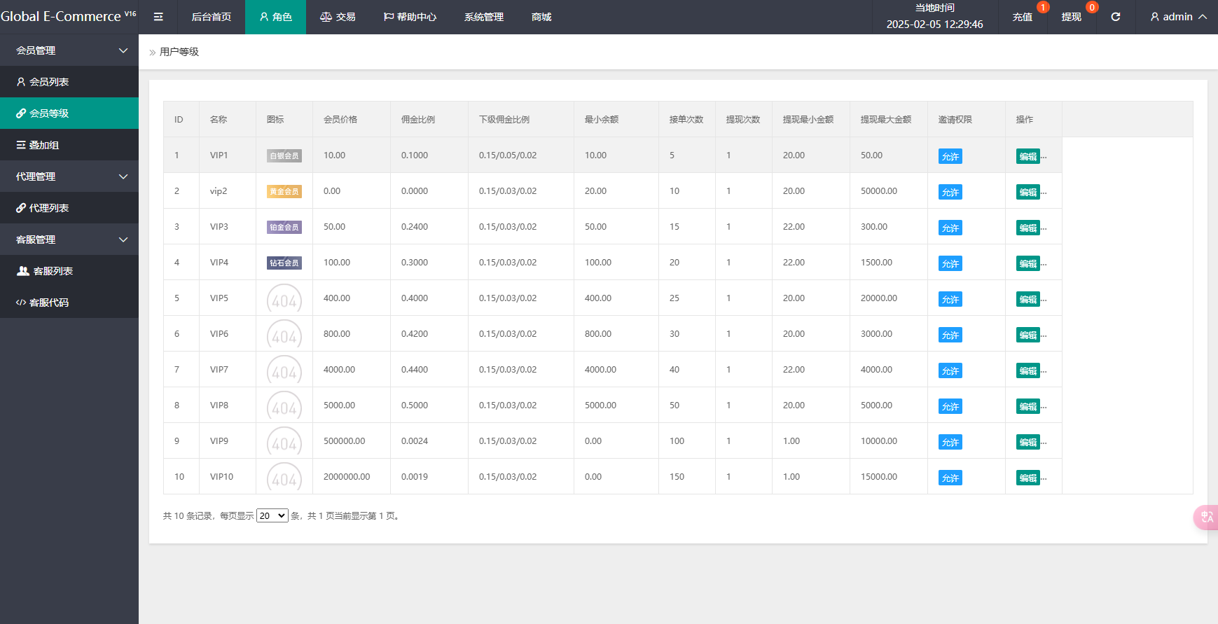Click the pink translate floating icon
1218x624 pixels.
click(x=1207, y=517)
